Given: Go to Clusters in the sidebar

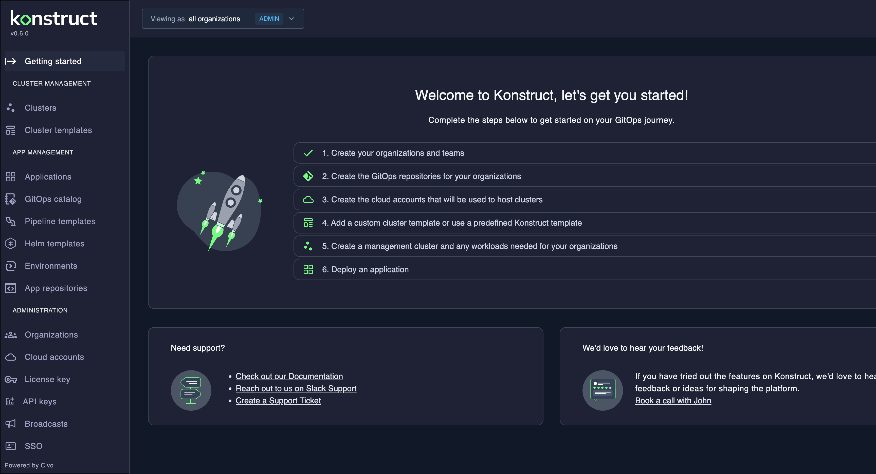Looking at the screenshot, I should click(65, 108).
